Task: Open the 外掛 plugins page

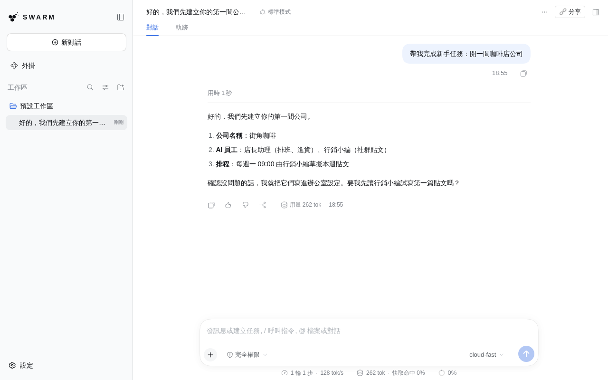Action: click(23, 66)
